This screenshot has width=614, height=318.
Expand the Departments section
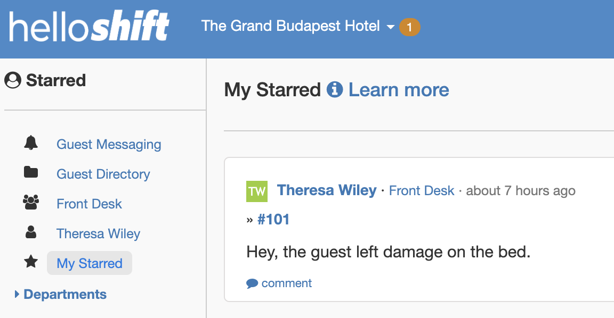(x=61, y=294)
